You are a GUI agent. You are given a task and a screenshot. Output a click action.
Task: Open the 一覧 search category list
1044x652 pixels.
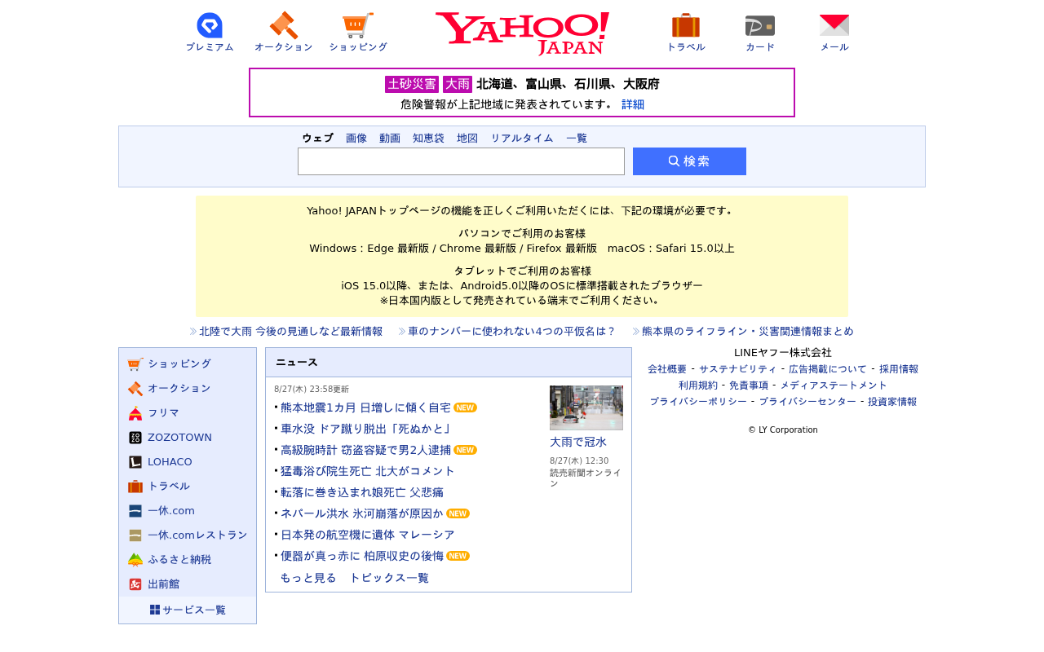[x=577, y=139]
